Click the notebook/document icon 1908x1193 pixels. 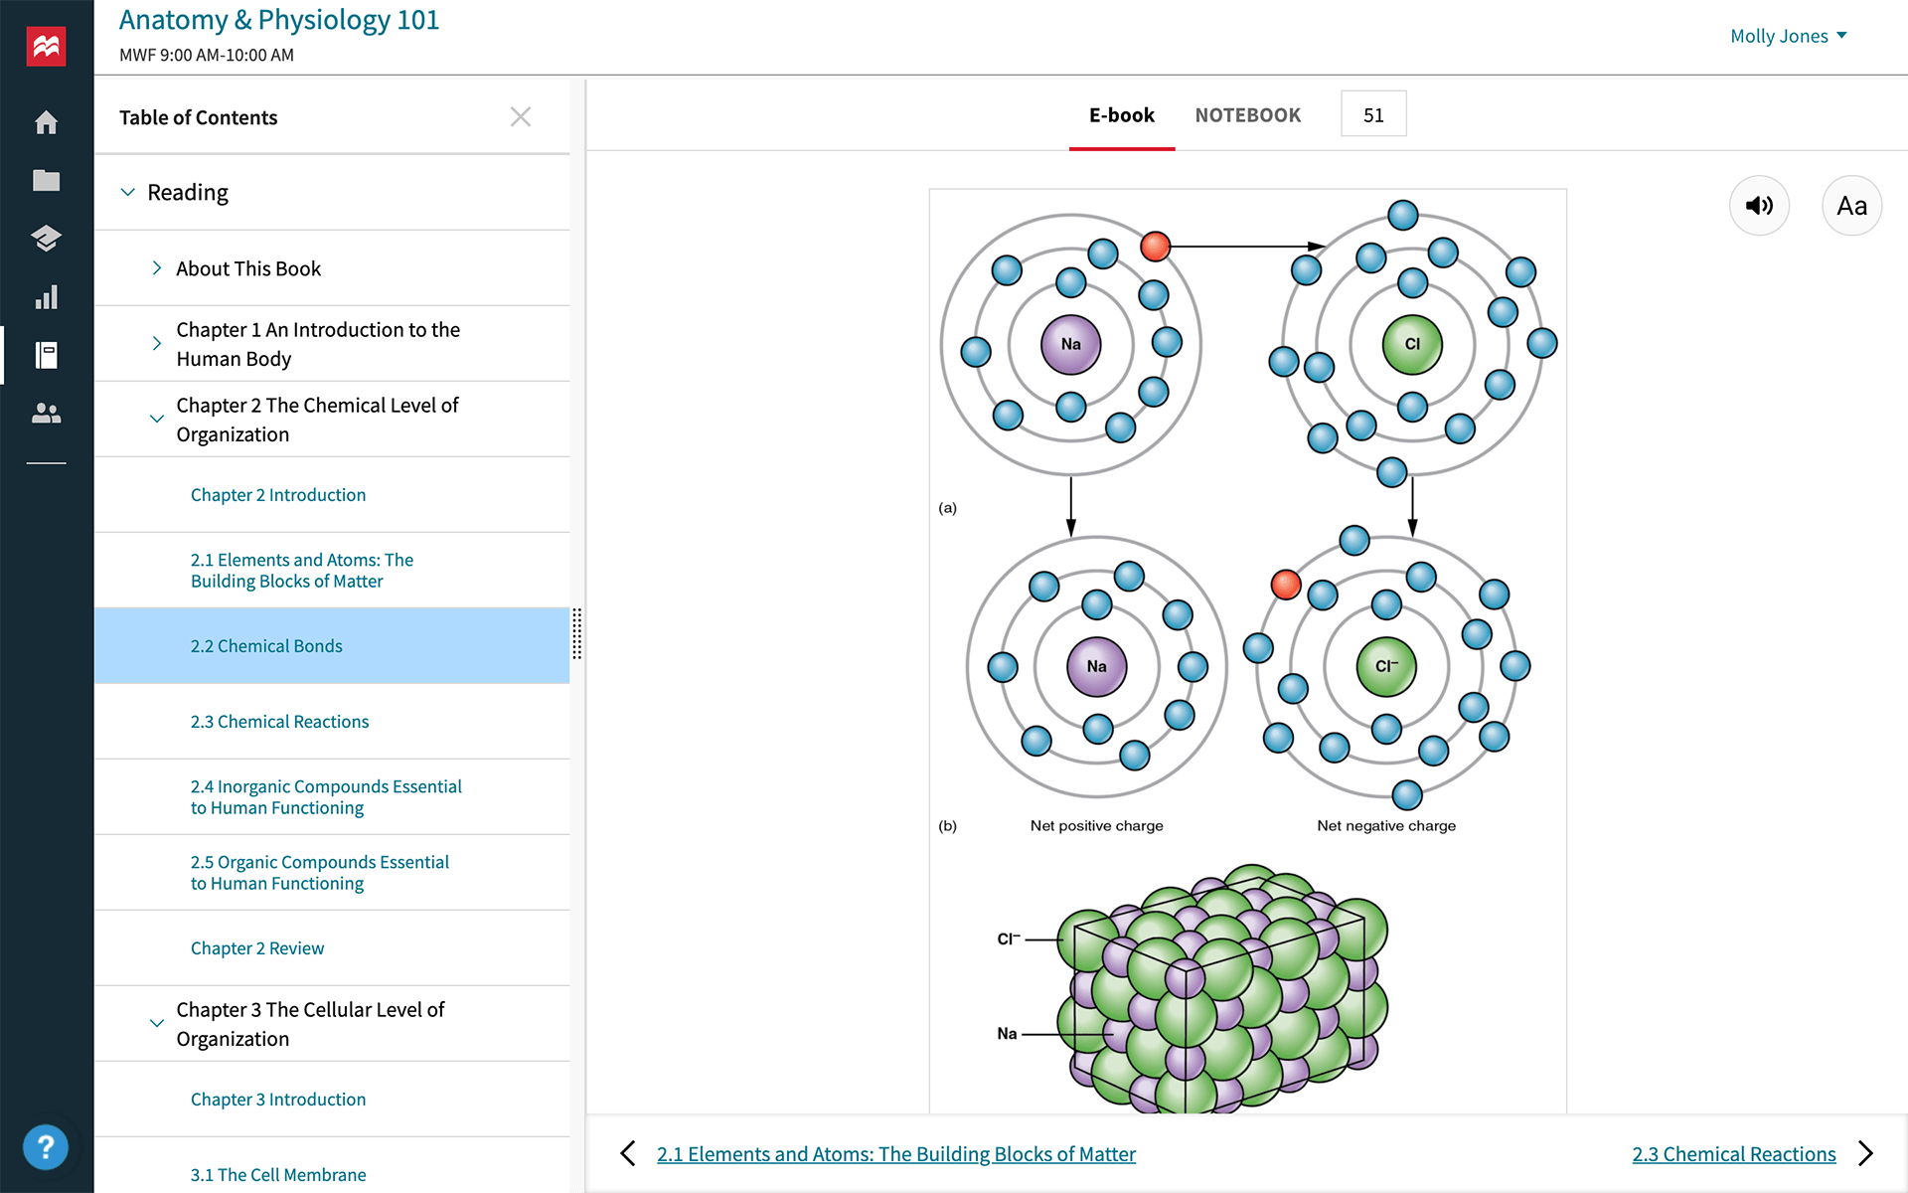tap(47, 355)
